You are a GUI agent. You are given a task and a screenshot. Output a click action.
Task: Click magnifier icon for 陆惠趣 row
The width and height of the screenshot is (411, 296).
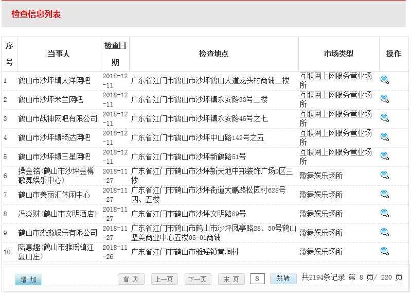click(384, 251)
